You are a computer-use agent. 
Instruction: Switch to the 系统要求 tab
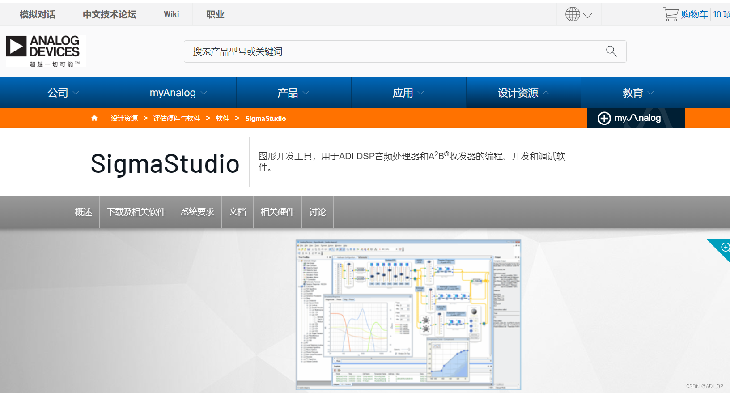pyautogui.click(x=197, y=212)
